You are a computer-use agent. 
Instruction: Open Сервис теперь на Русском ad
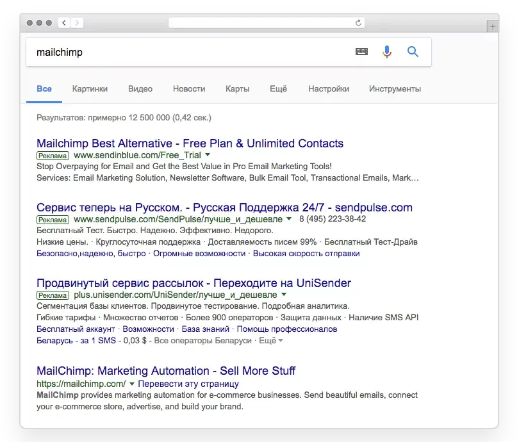click(224, 208)
